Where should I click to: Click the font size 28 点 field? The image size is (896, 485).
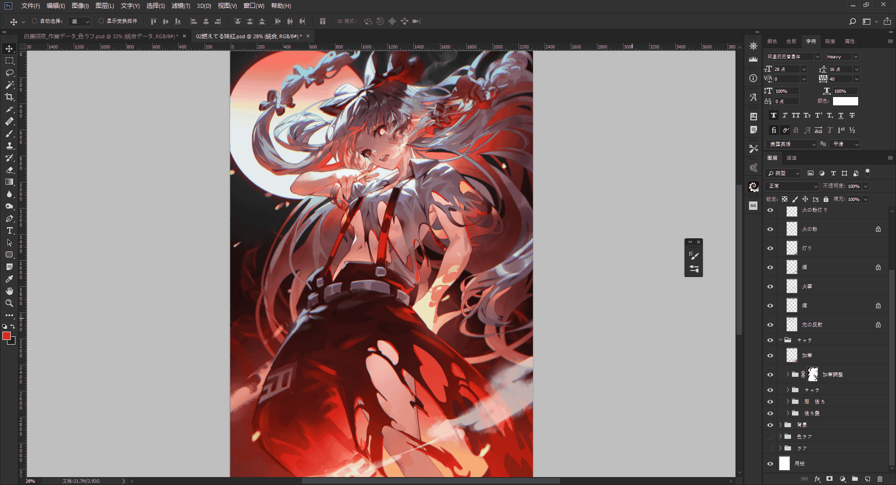(x=786, y=69)
